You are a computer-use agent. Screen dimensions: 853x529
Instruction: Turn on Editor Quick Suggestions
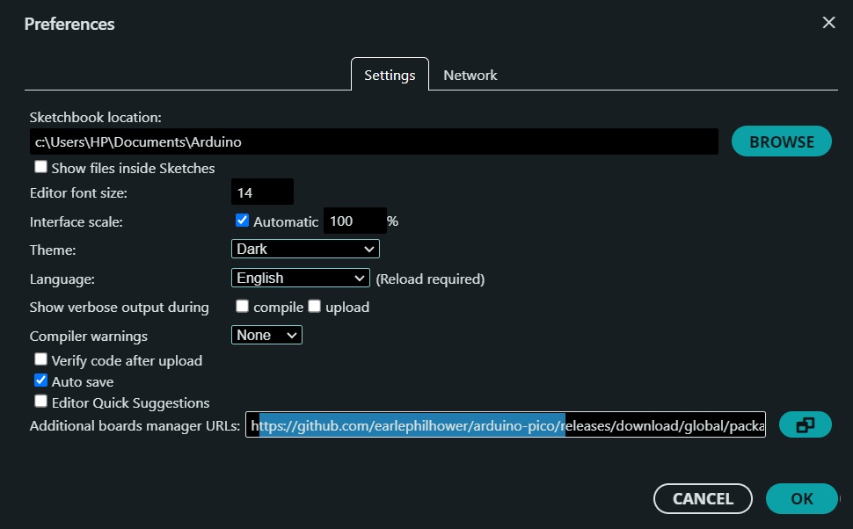point(40,402)
